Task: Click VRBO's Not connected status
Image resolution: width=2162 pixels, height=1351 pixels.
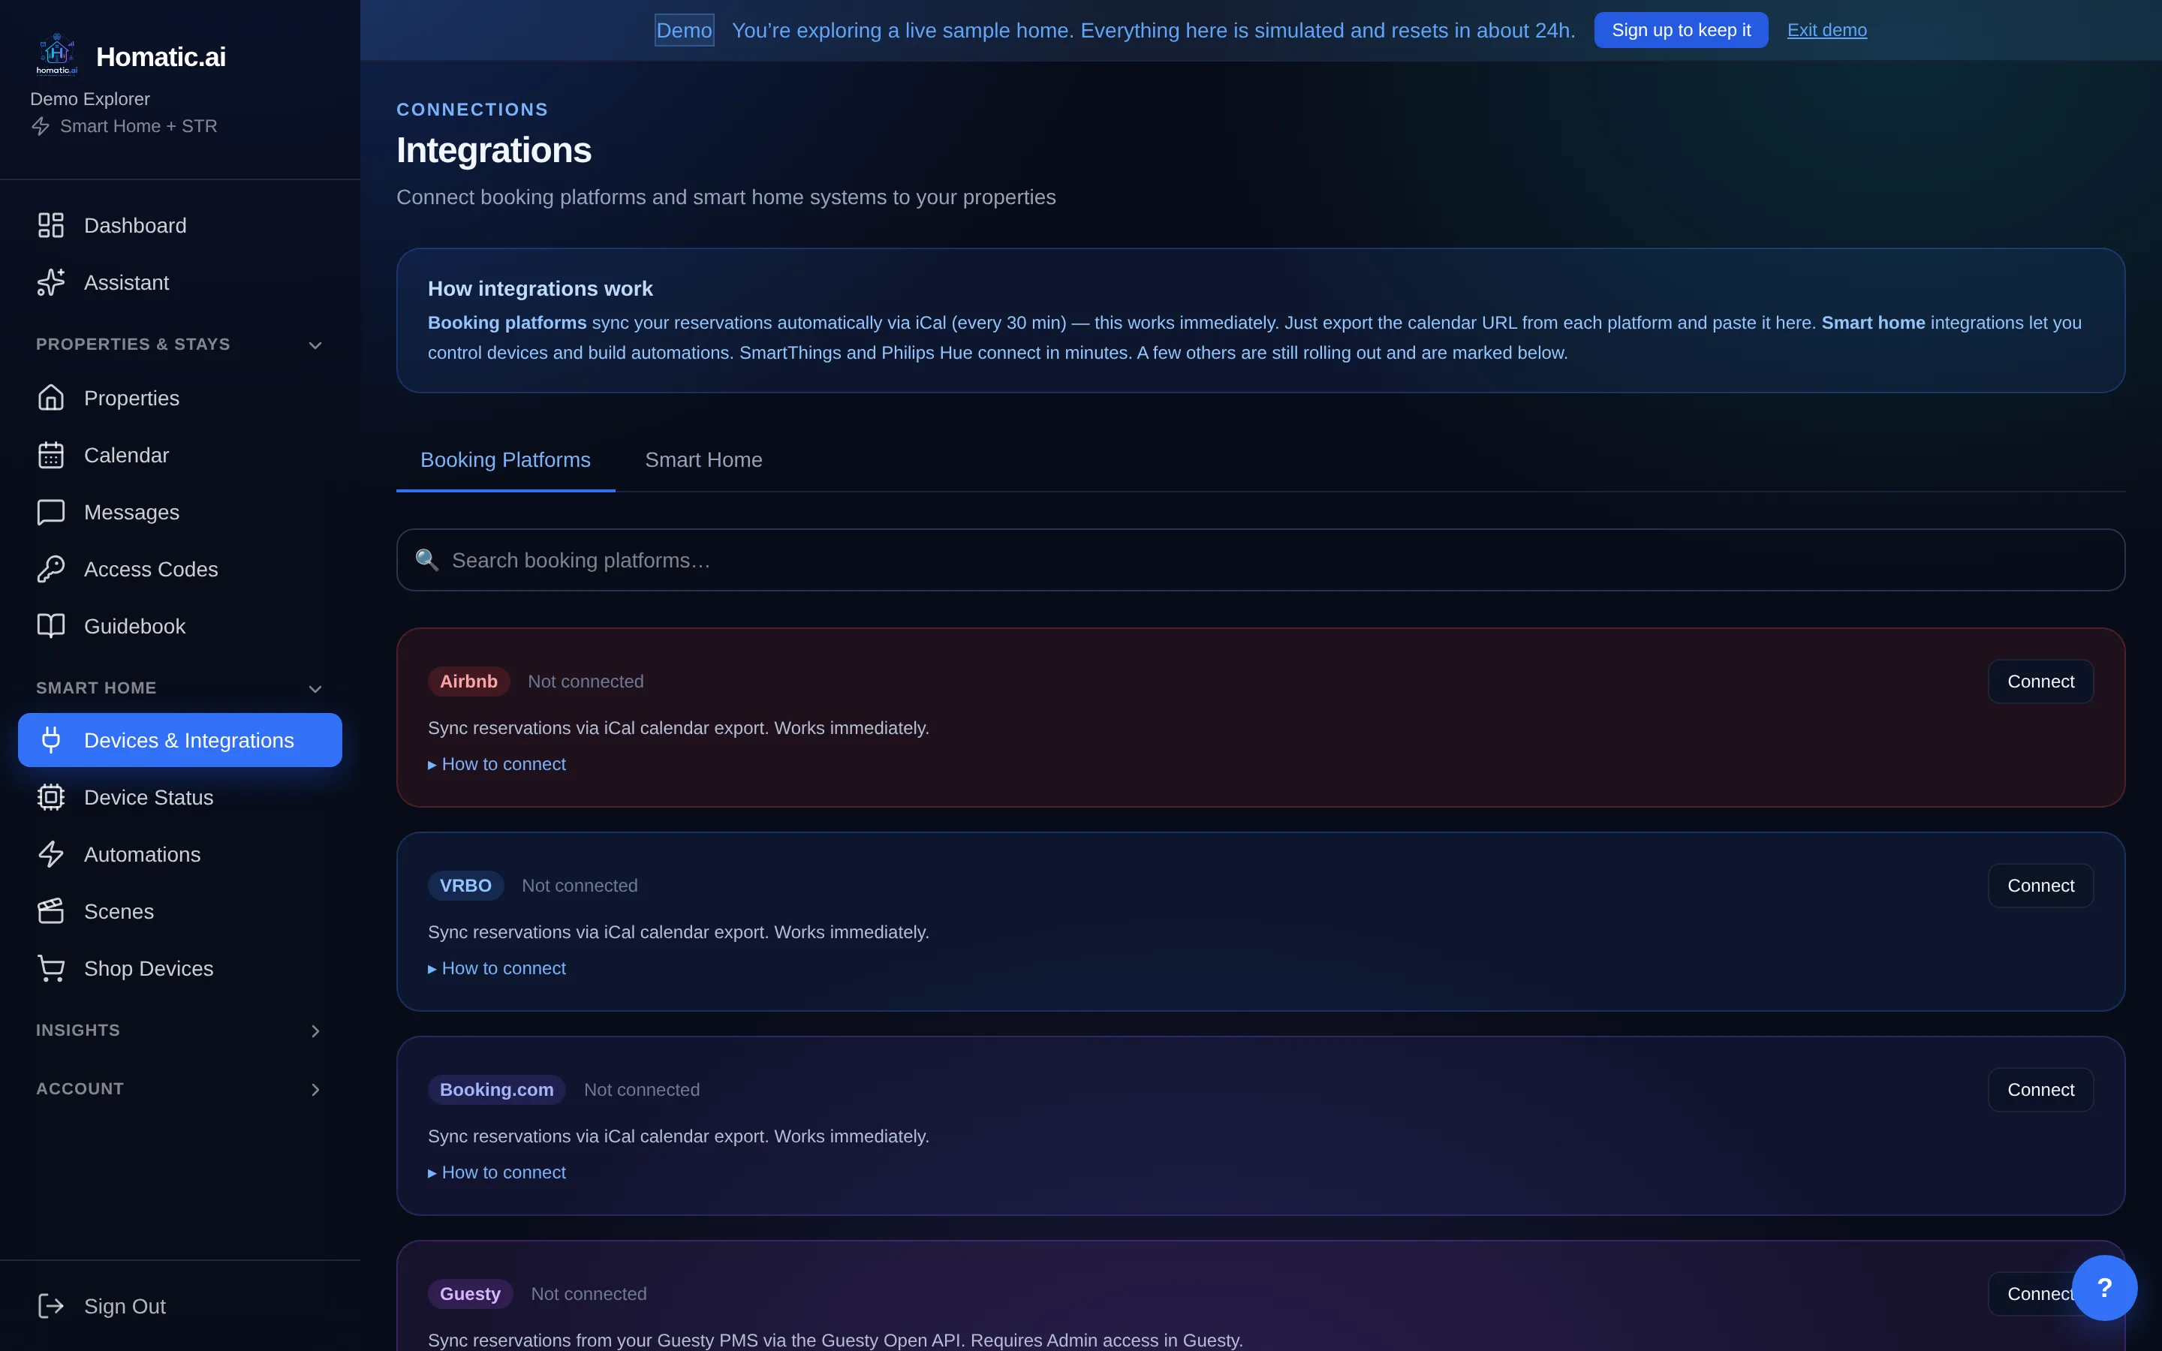Action: point(580,886)
